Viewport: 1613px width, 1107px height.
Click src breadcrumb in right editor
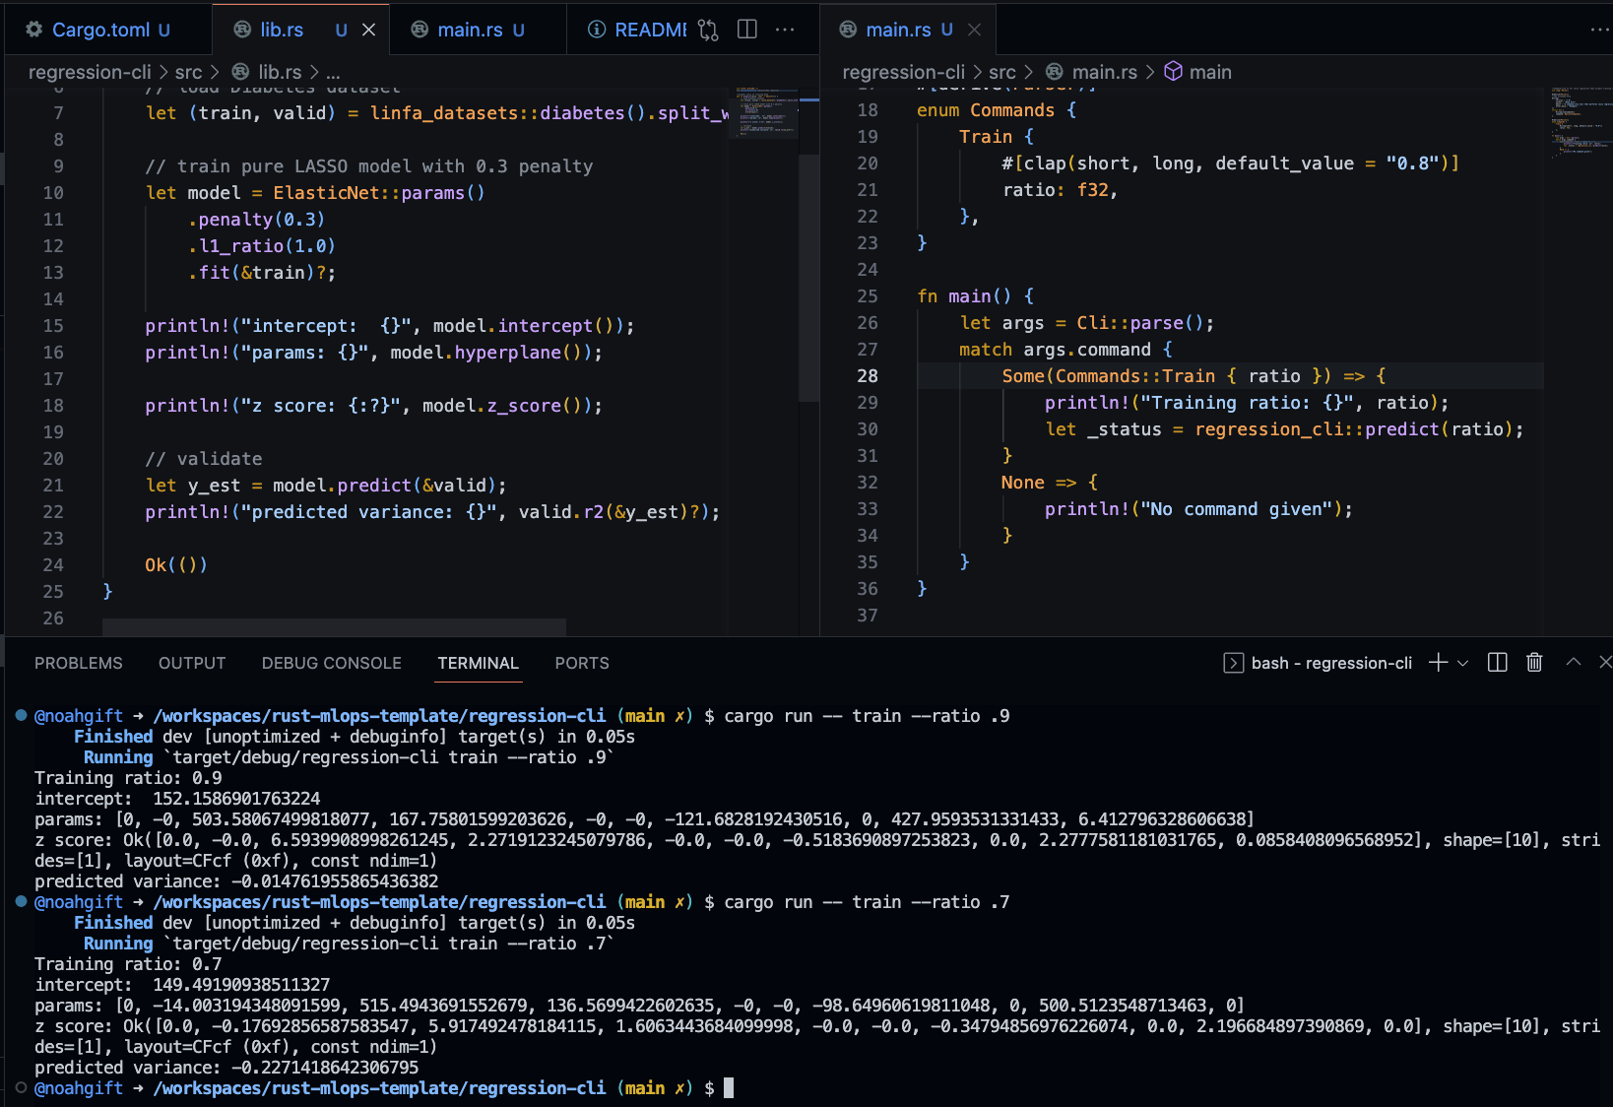tap(1002, 72)
